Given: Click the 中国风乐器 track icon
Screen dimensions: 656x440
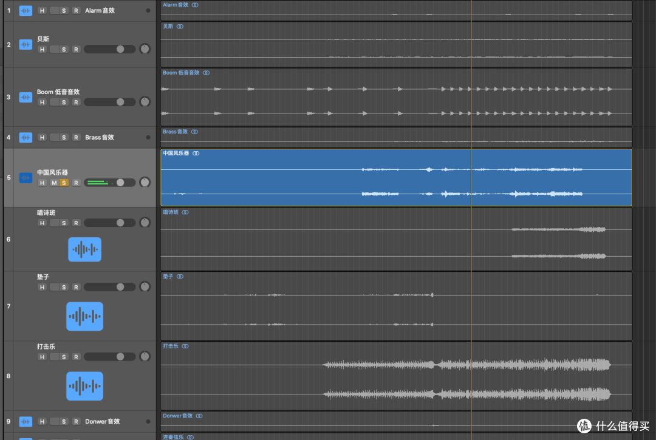Looking at the screenshot, I should [26, 178].
